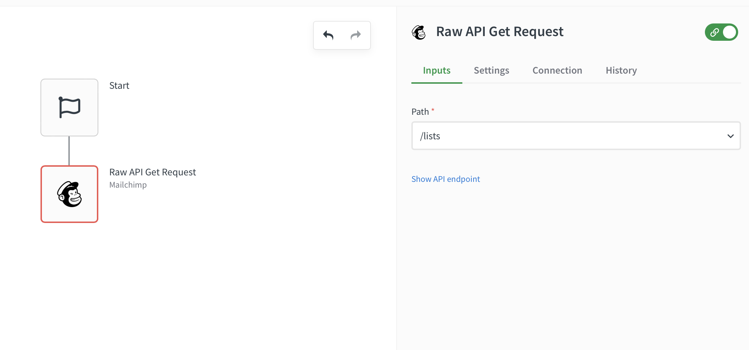Click the Path field label
The image size is (749, 350).
(420, 112)
